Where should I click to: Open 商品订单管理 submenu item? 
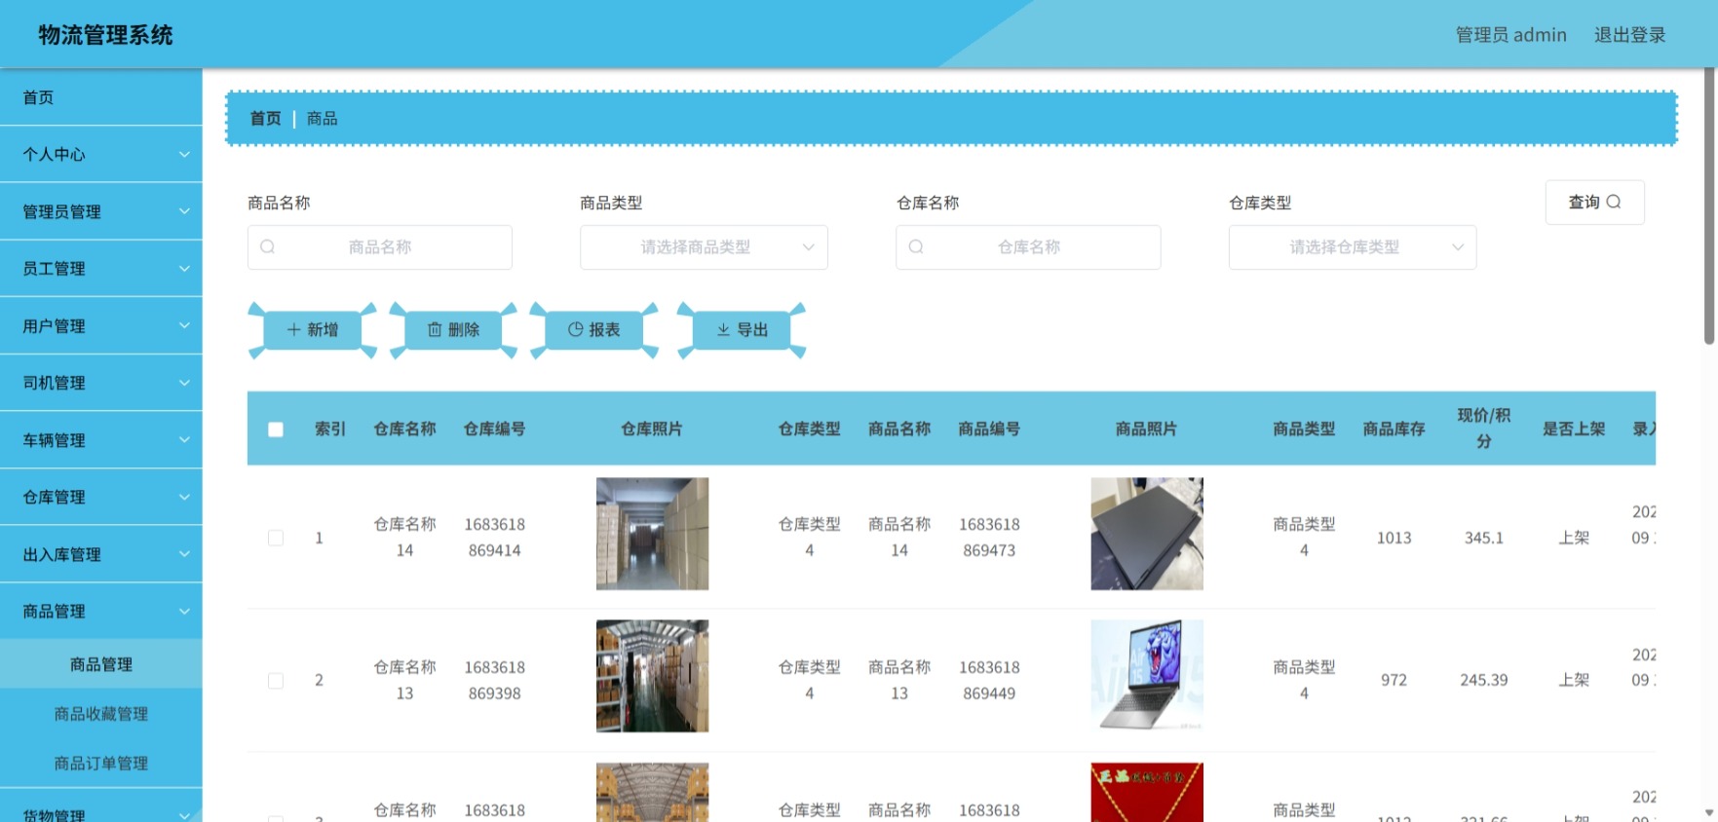coord(101,764)
